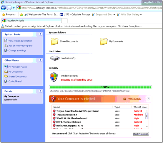Click the Start Protection button
The width and height of the screenshot is (163, 143).
coord(141,134)
